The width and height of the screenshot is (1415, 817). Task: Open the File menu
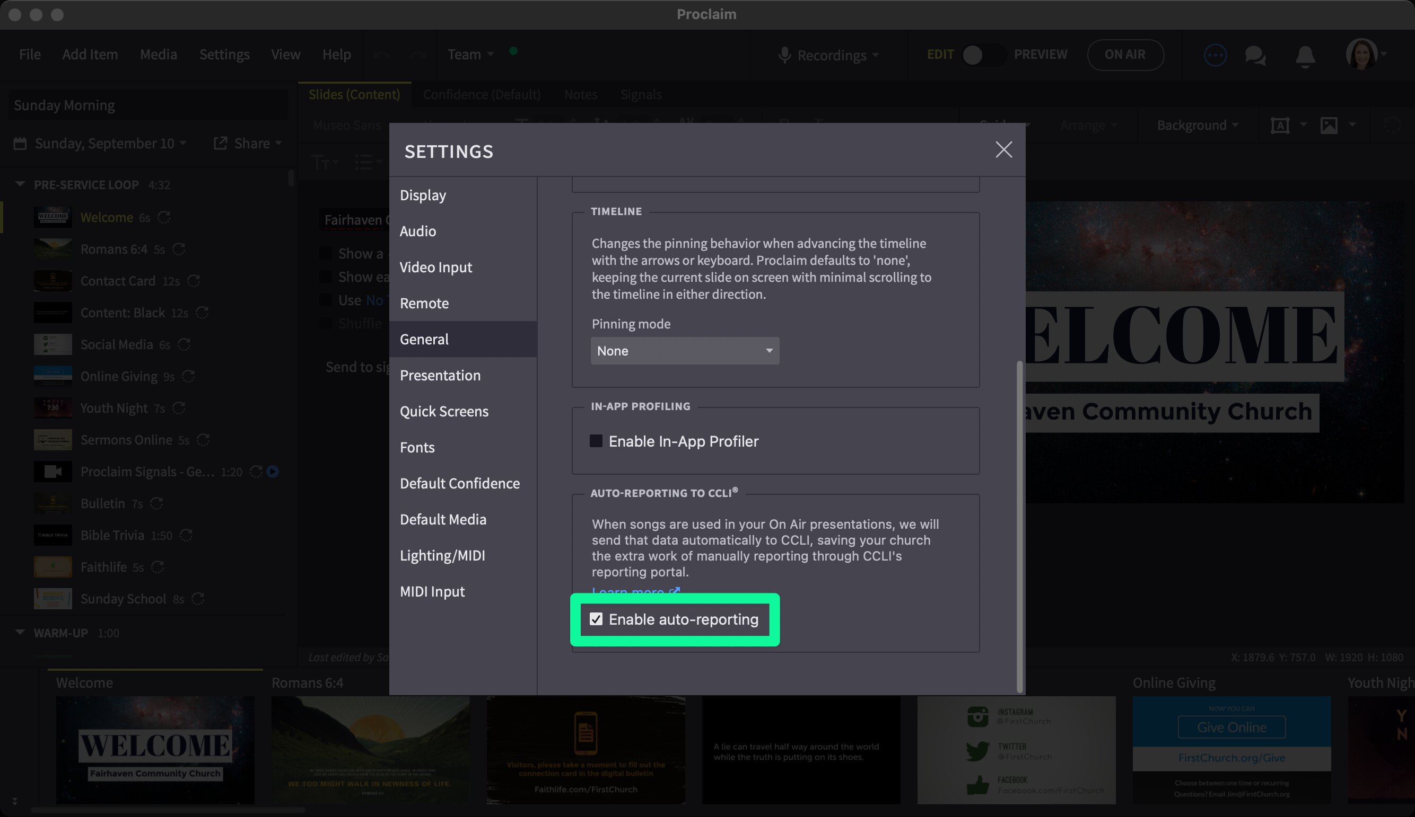point(30,55)
